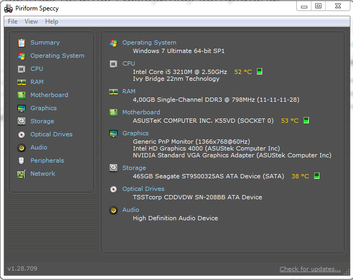
Task: Click the Audio speaker icon in sidebar
Action: (22, 148)
